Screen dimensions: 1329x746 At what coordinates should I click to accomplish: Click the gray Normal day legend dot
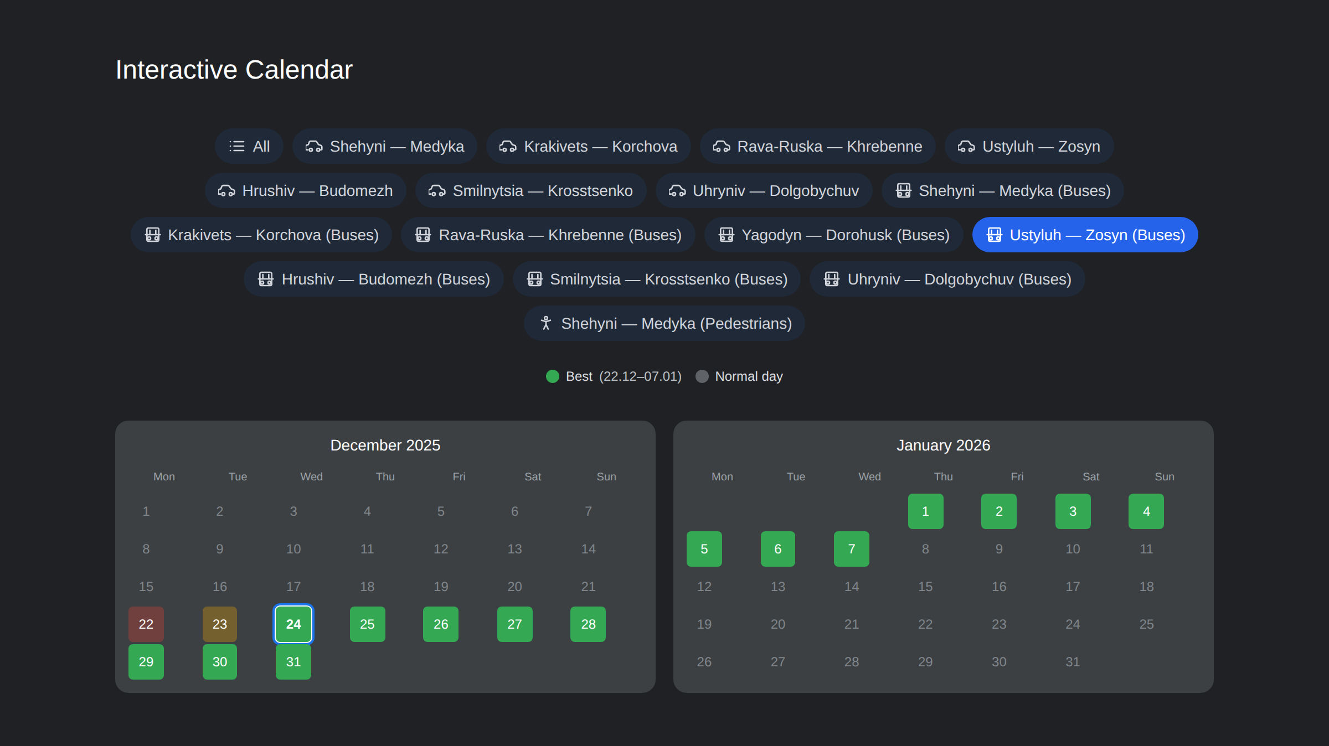pyautogui.click(x=702, y=376)
